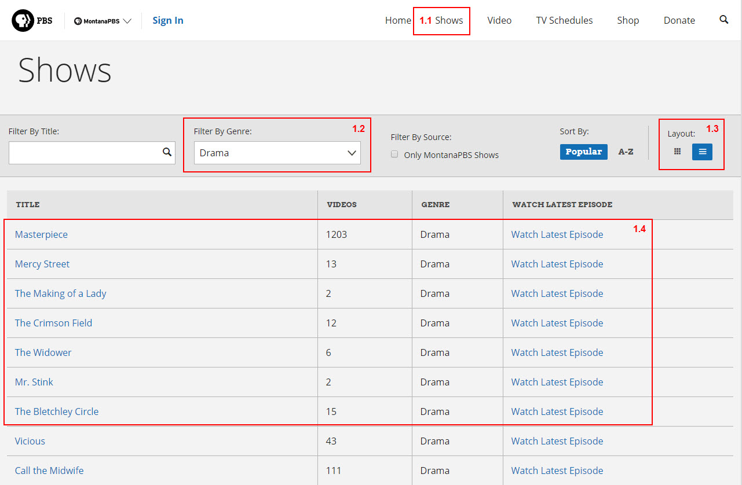Open TV Schedules page
Screen dimensions: 742x485
[564, 20]
